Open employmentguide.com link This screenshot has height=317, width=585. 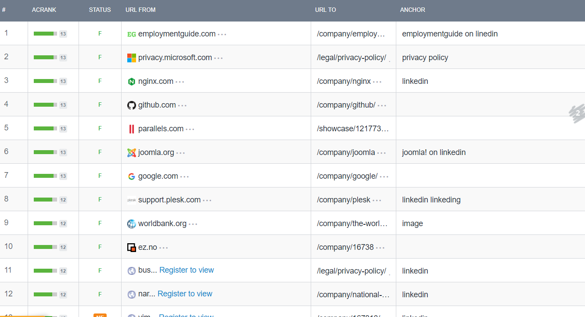[177, 34]
